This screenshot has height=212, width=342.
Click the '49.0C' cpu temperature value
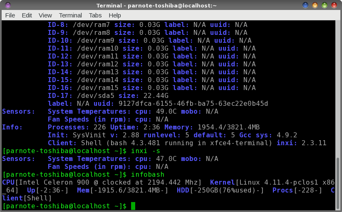tap(166, 112)
